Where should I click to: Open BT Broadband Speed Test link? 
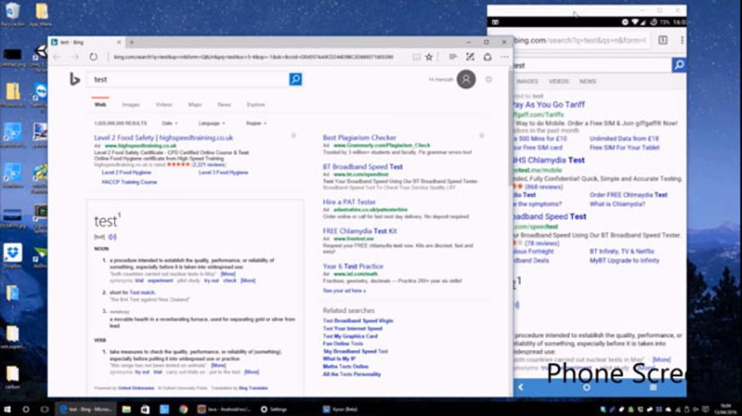tap(362, 167)
